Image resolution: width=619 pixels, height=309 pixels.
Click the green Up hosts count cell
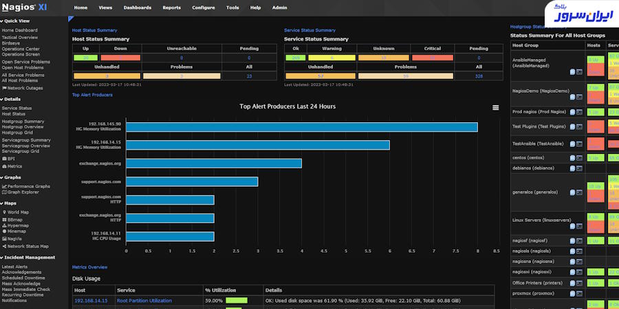click(86, 58)
